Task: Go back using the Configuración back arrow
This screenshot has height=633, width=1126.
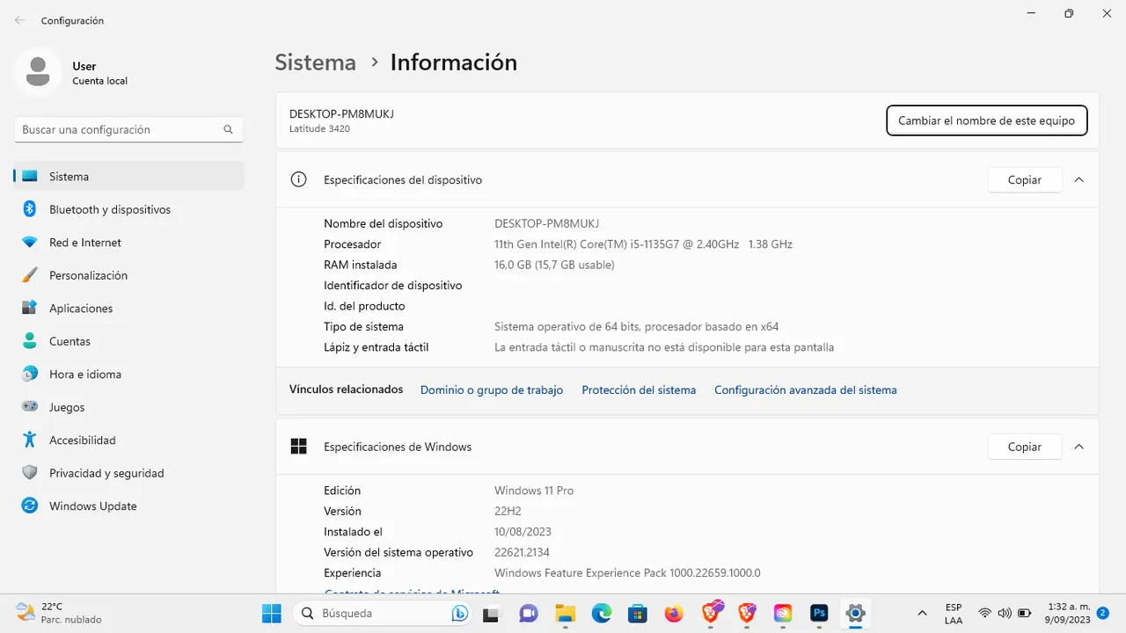Action: tap(19, 20)
